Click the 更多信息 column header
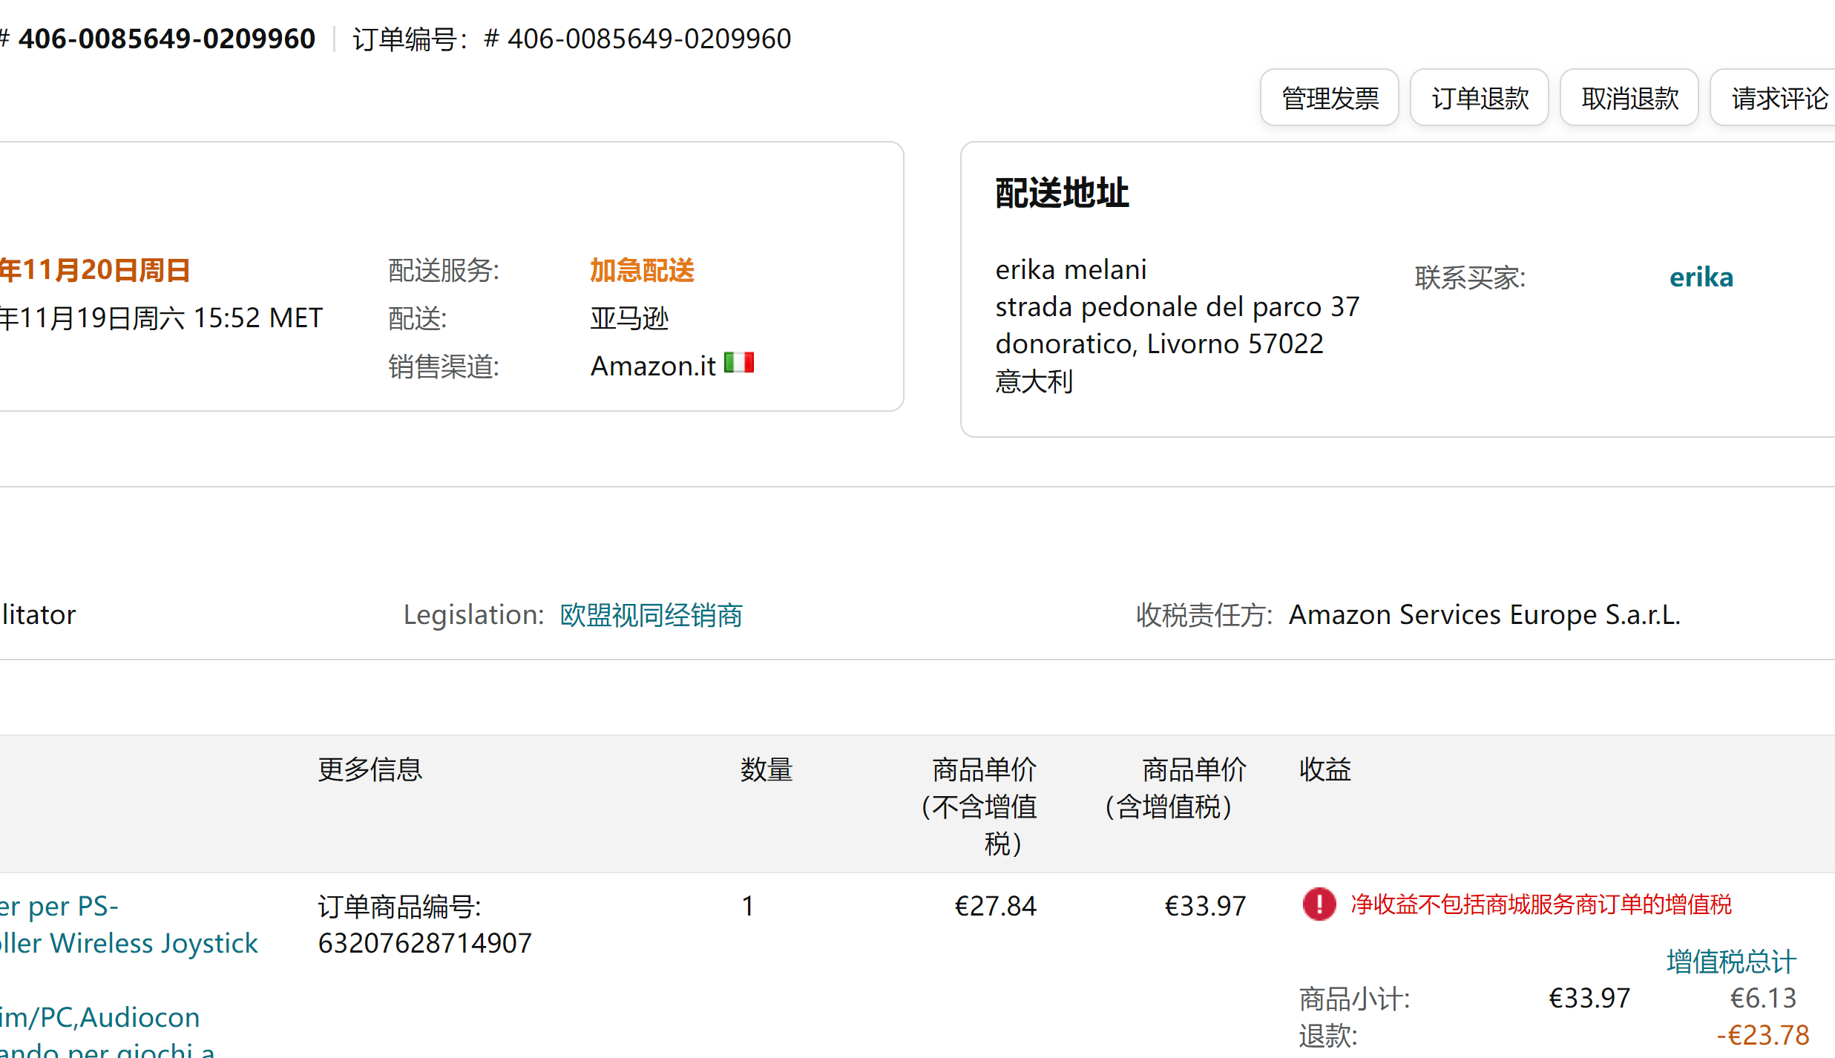 [x=370, y=769]
